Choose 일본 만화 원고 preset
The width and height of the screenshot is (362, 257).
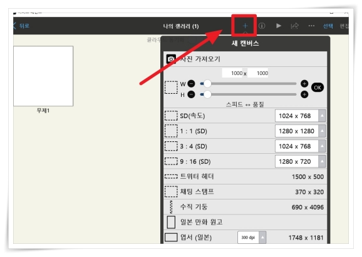(x=245, y=222)
